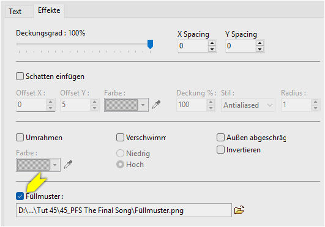Open the Stil Antialiased dropdown
325x227 pixels.
[248, 105]
